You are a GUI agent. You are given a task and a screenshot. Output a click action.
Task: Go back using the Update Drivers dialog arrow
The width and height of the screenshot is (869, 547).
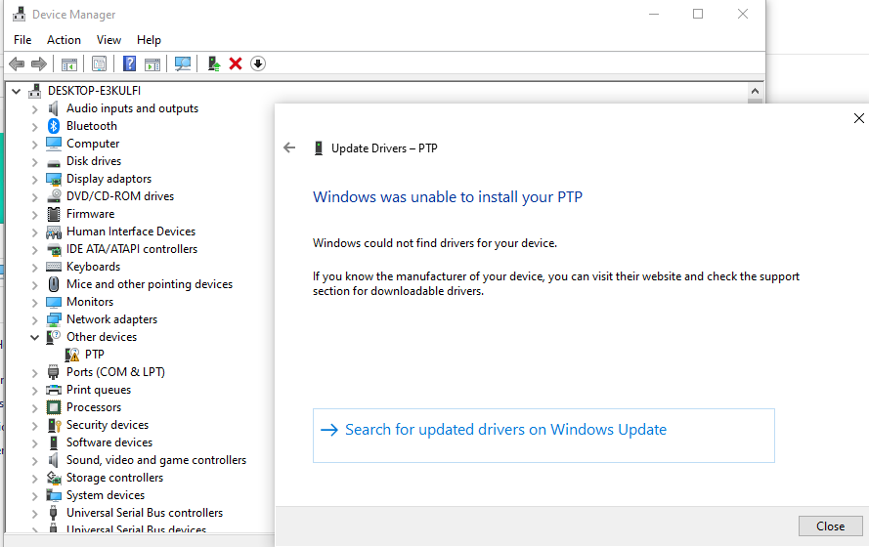coord(289,147)
